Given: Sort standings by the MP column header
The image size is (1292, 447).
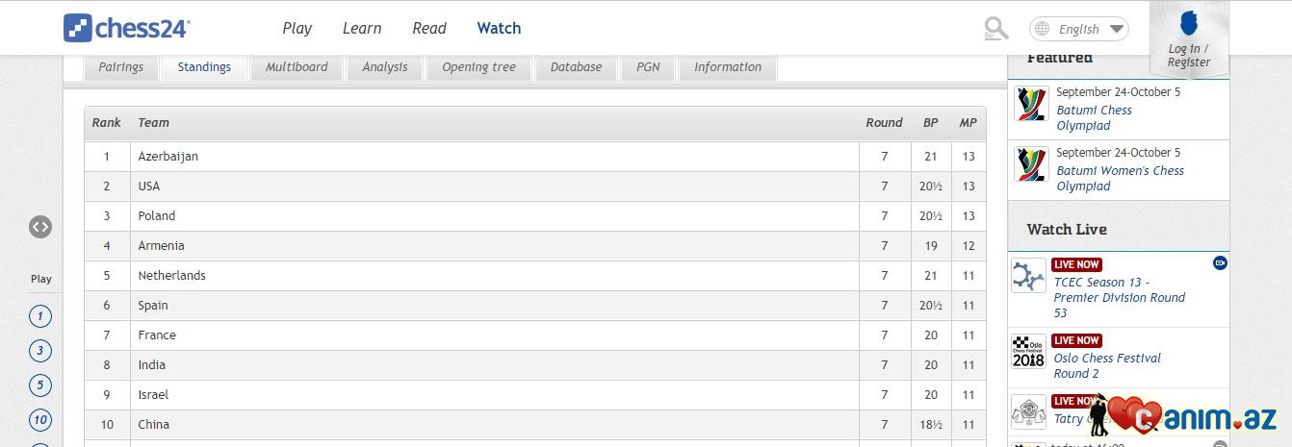Looking at the screenshot, I should pos(968,123).
